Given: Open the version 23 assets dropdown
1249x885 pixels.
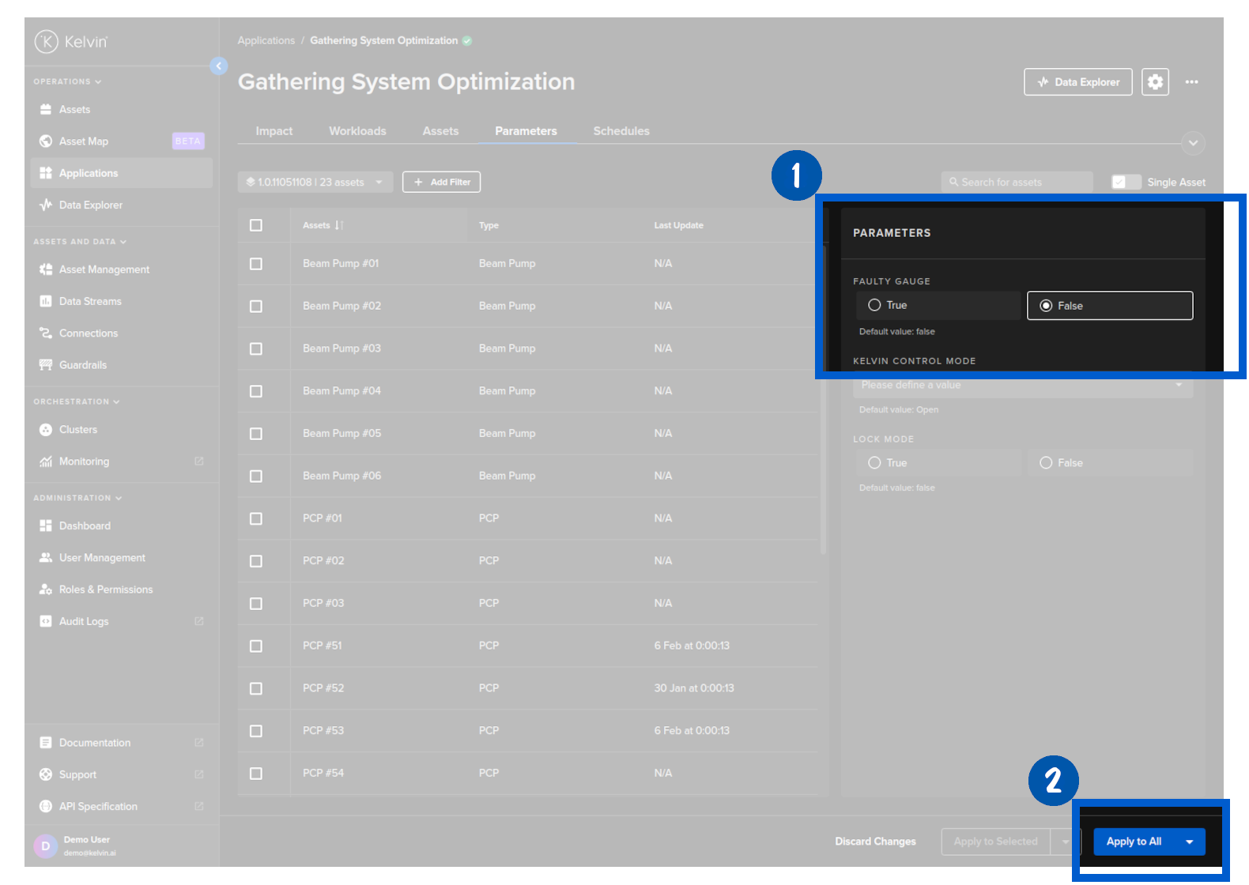Looking at the screenshot, I should [315, 183].
